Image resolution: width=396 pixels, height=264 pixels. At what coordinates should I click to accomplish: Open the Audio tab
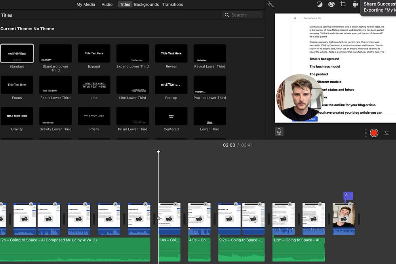tap(107, 4)
